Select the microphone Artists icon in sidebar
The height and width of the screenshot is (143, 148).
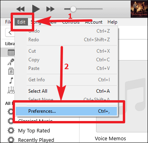tap(11, 62)
